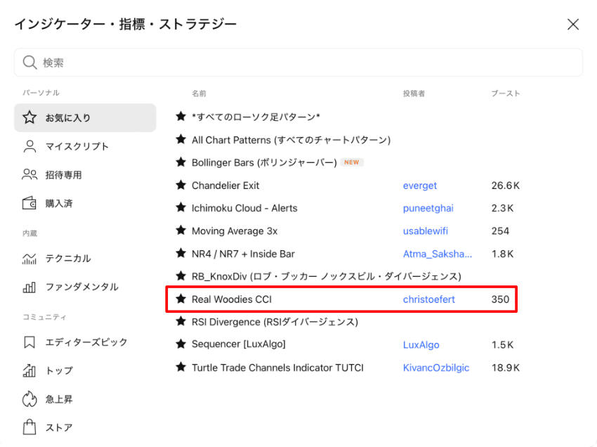
Task: Click the ストア shopping bag icon
Action: click(29, 427)
